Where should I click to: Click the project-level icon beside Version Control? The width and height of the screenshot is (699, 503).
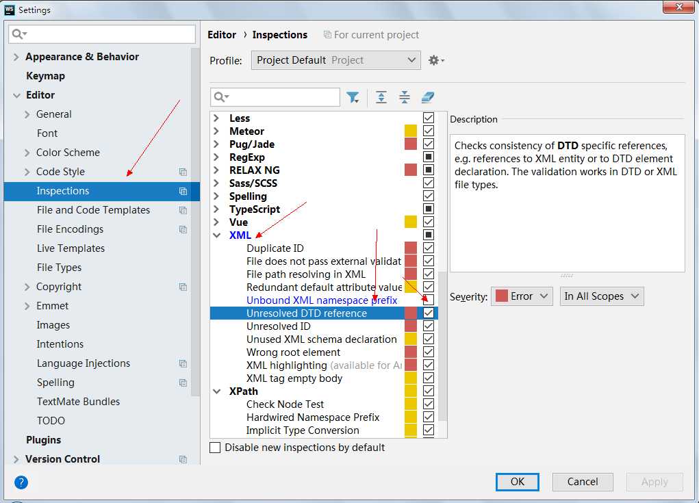pos(183,459)
